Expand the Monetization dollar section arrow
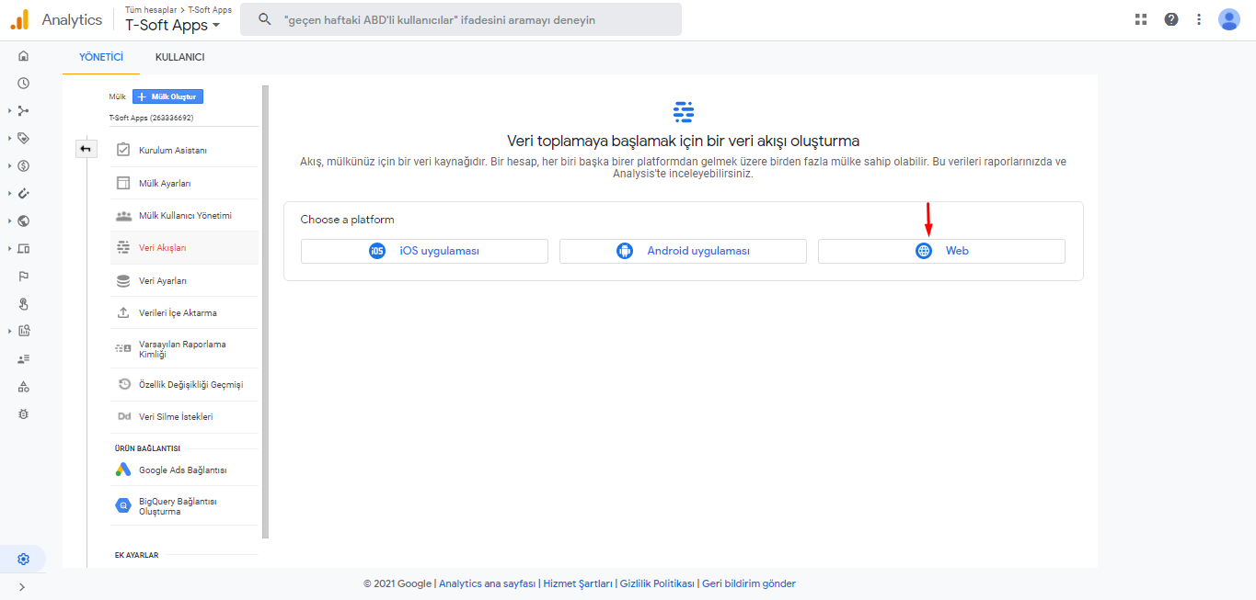This screenshot has height=600, width=1256. point(9,165)
